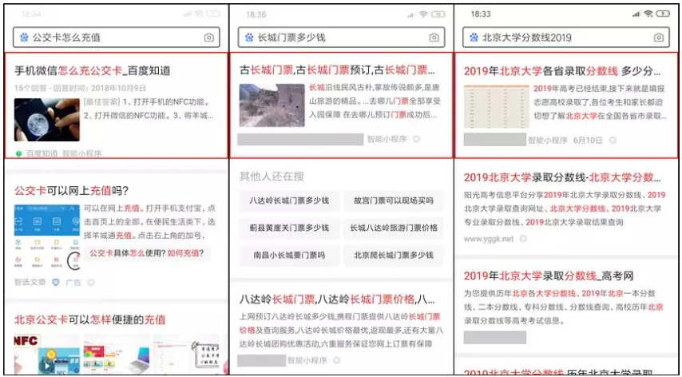Tap the round icon after 广告 label
Image resolution: width=682 pixels, height=377 pixels.
click(90, 282)
